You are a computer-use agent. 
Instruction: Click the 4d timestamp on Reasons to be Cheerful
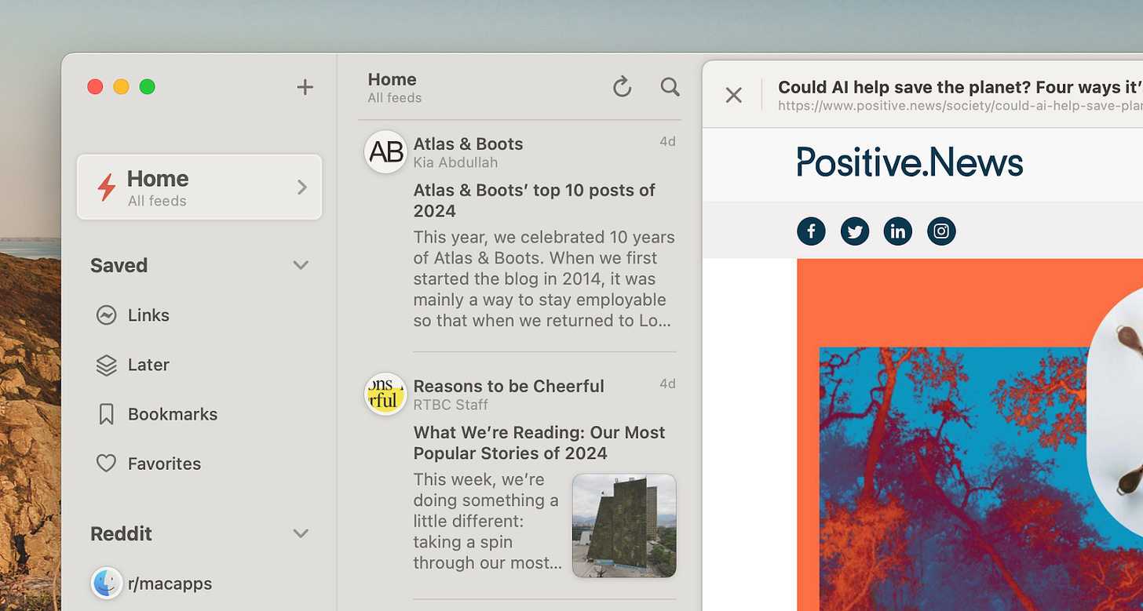(x=667, y=384)
